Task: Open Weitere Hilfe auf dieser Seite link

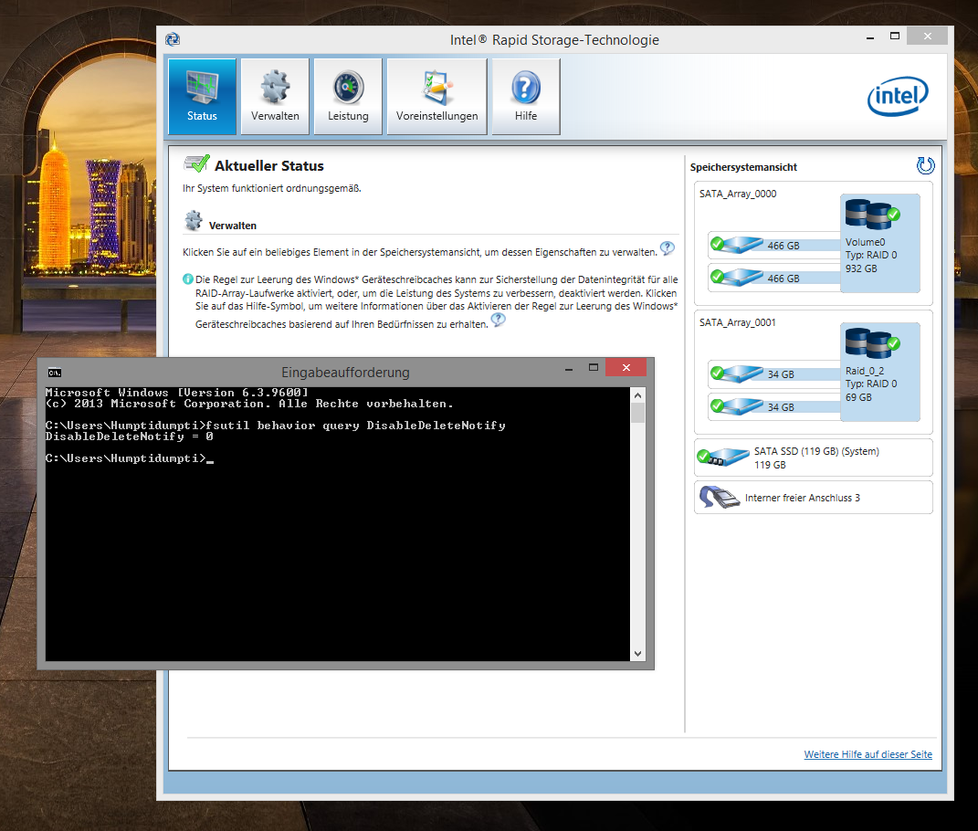Action: point(868,754)
